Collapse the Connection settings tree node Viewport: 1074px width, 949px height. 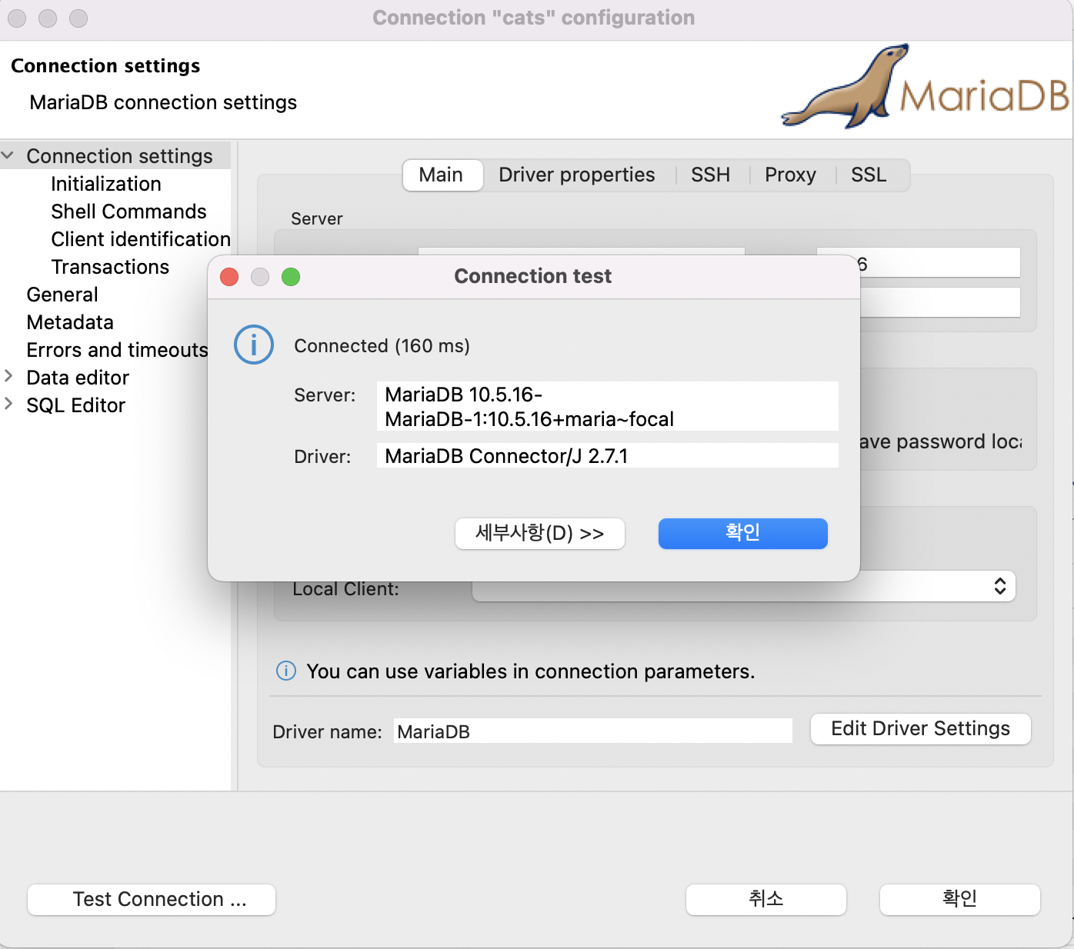click(x=8, y=155)
